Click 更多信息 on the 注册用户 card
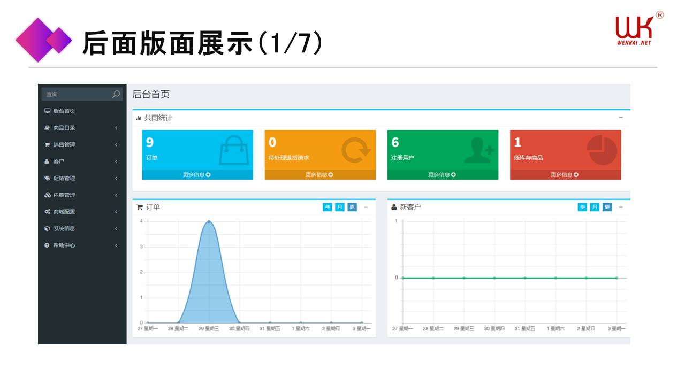The width and height of the screenshot is (685, 385). [x=443, y=175]
